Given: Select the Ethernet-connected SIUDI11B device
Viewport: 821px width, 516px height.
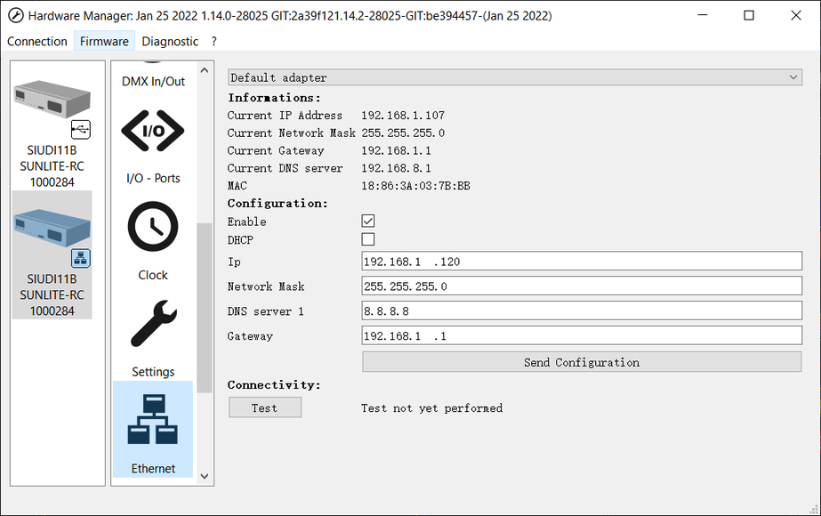Looking at the screenshot, I should pos(52,254).
